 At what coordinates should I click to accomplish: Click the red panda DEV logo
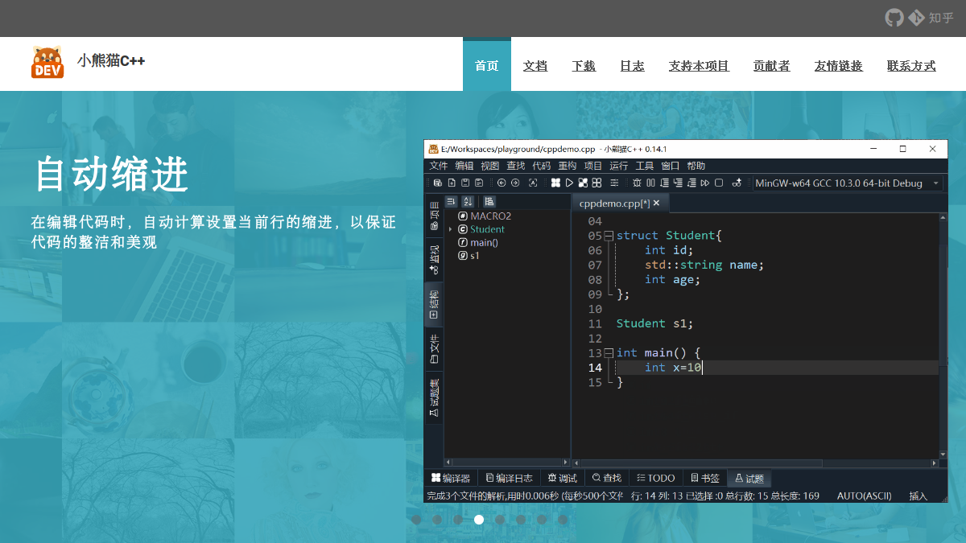[x=47, y=63]
